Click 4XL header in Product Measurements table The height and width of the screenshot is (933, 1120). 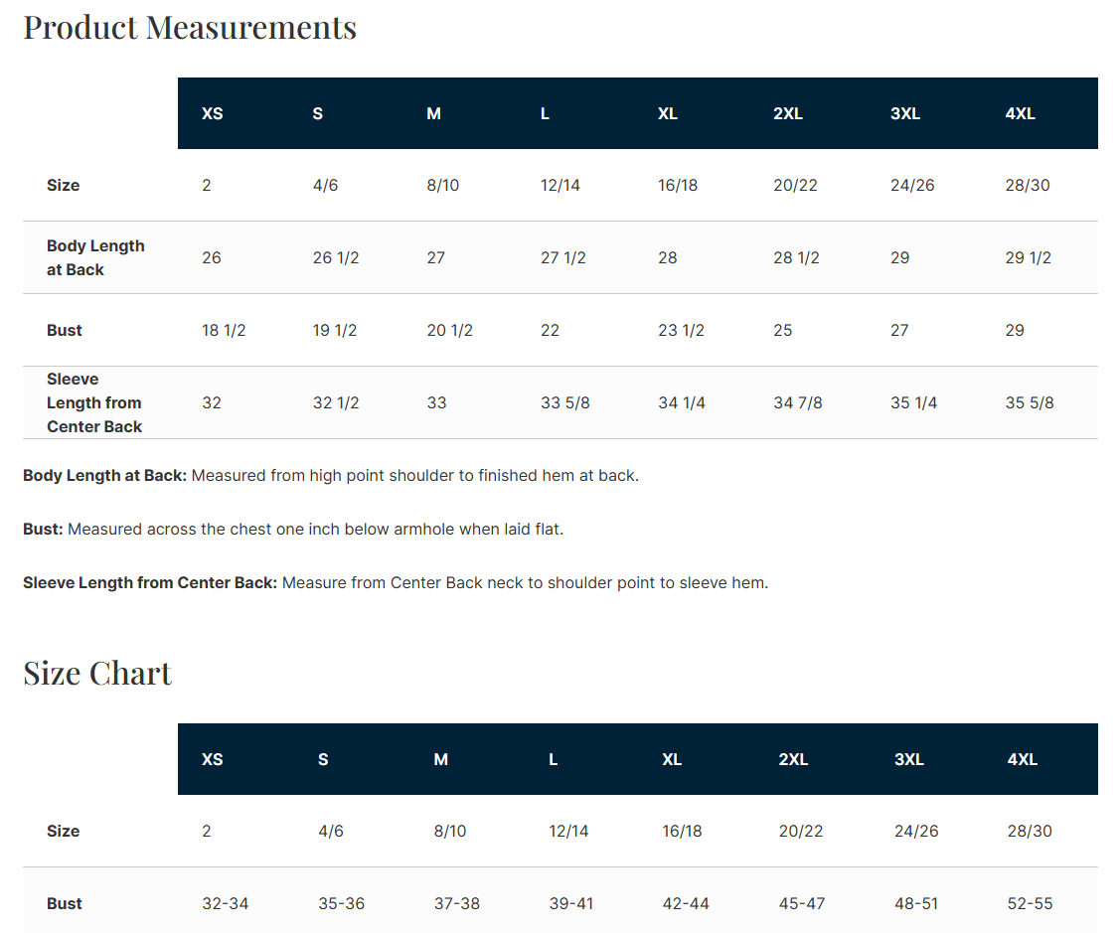coord(1021,113)
